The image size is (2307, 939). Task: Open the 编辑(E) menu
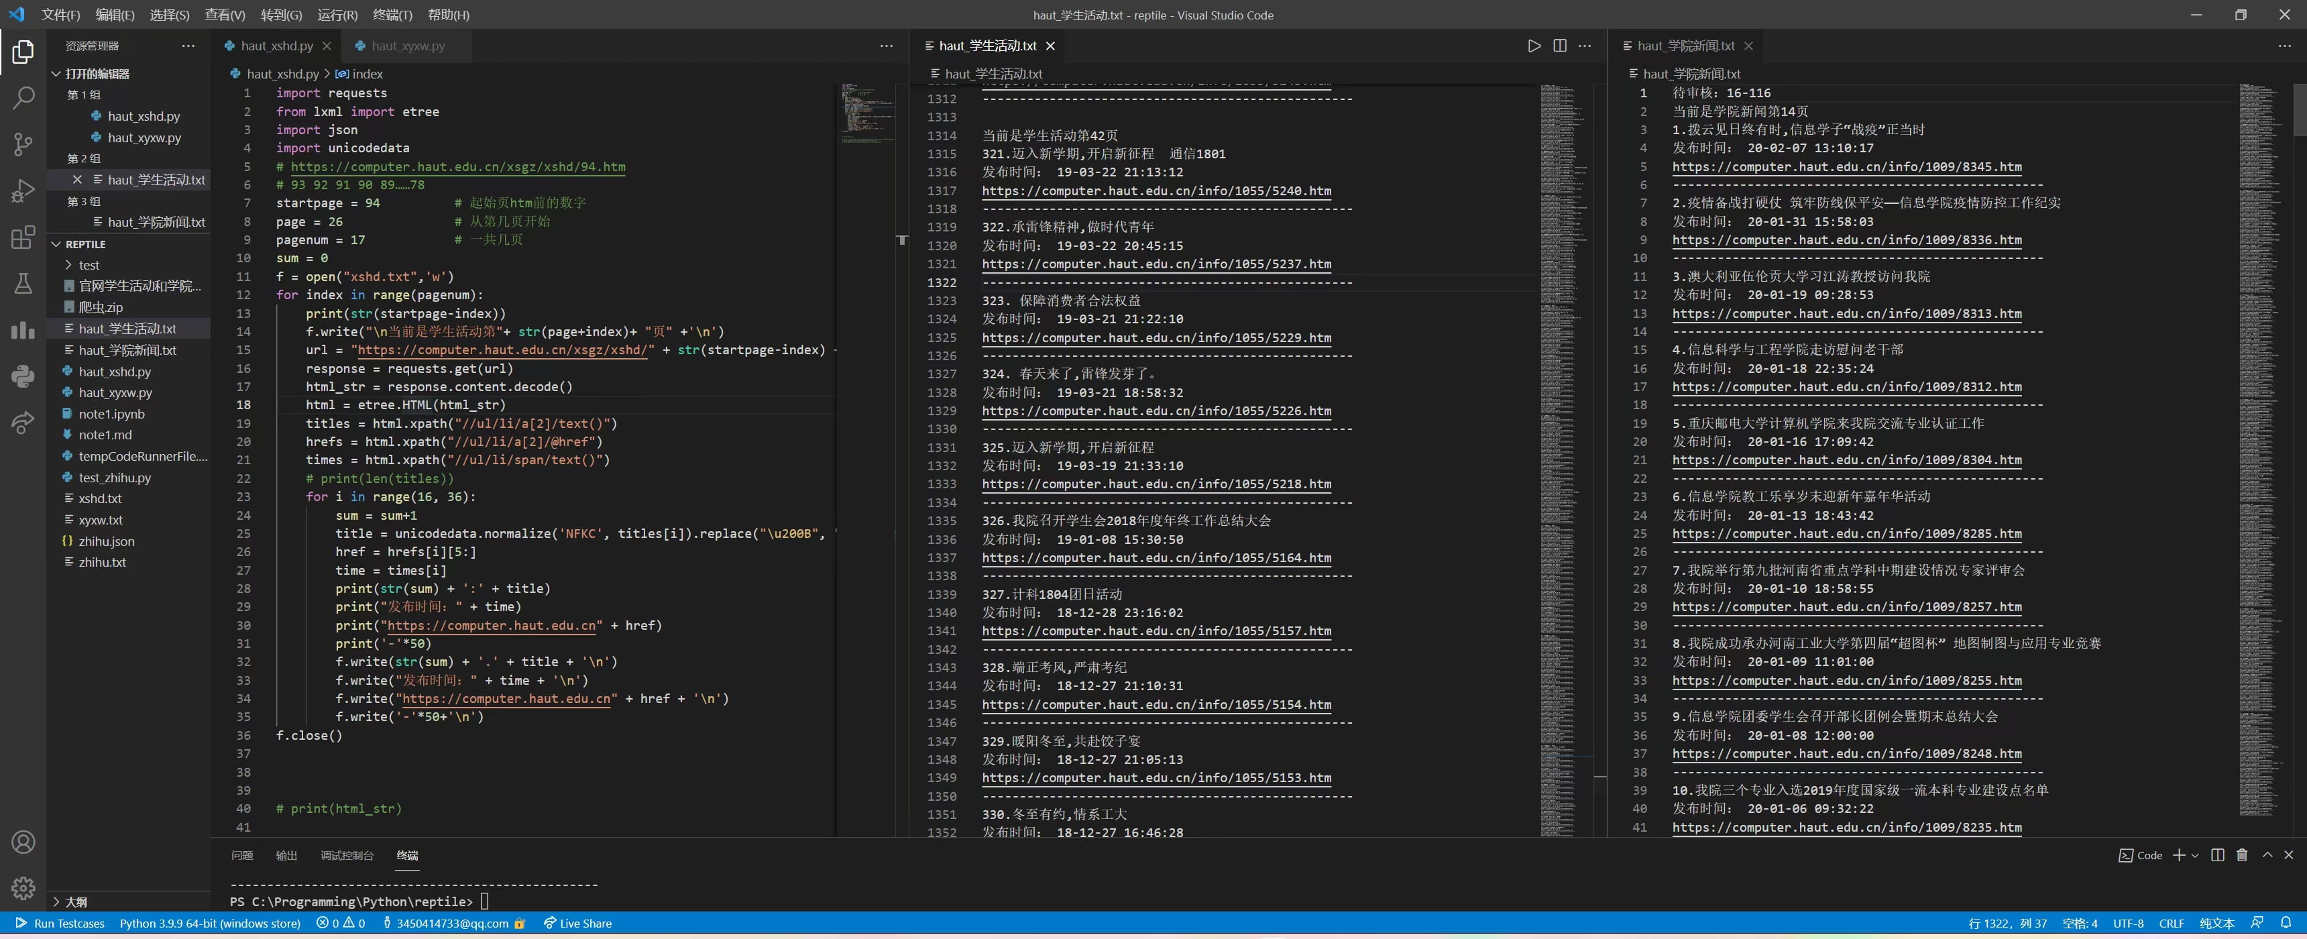pos(115,14)
